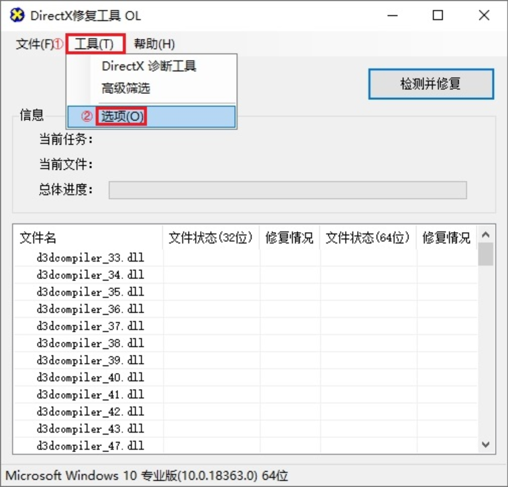Click the 总体进度 progress bar
Viewport: 508px width, 487px height.
pyautogui.click(x=288, y=190)
